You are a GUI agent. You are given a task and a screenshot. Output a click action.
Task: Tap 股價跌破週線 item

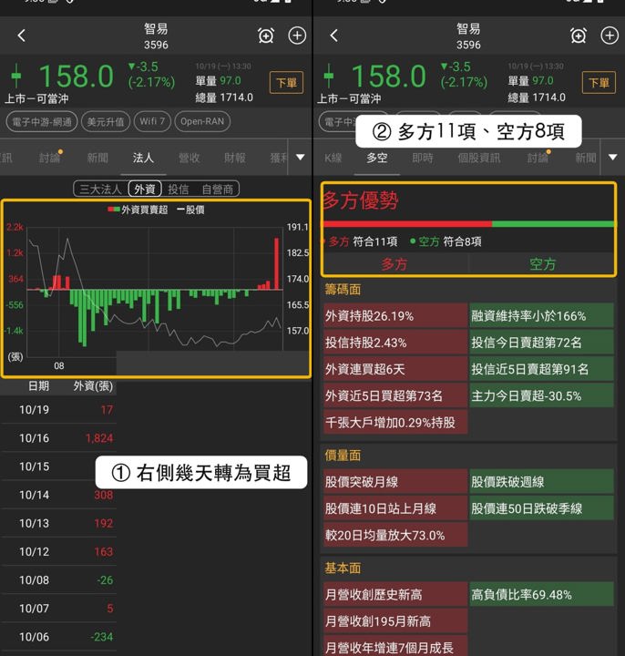click(541, 482)
